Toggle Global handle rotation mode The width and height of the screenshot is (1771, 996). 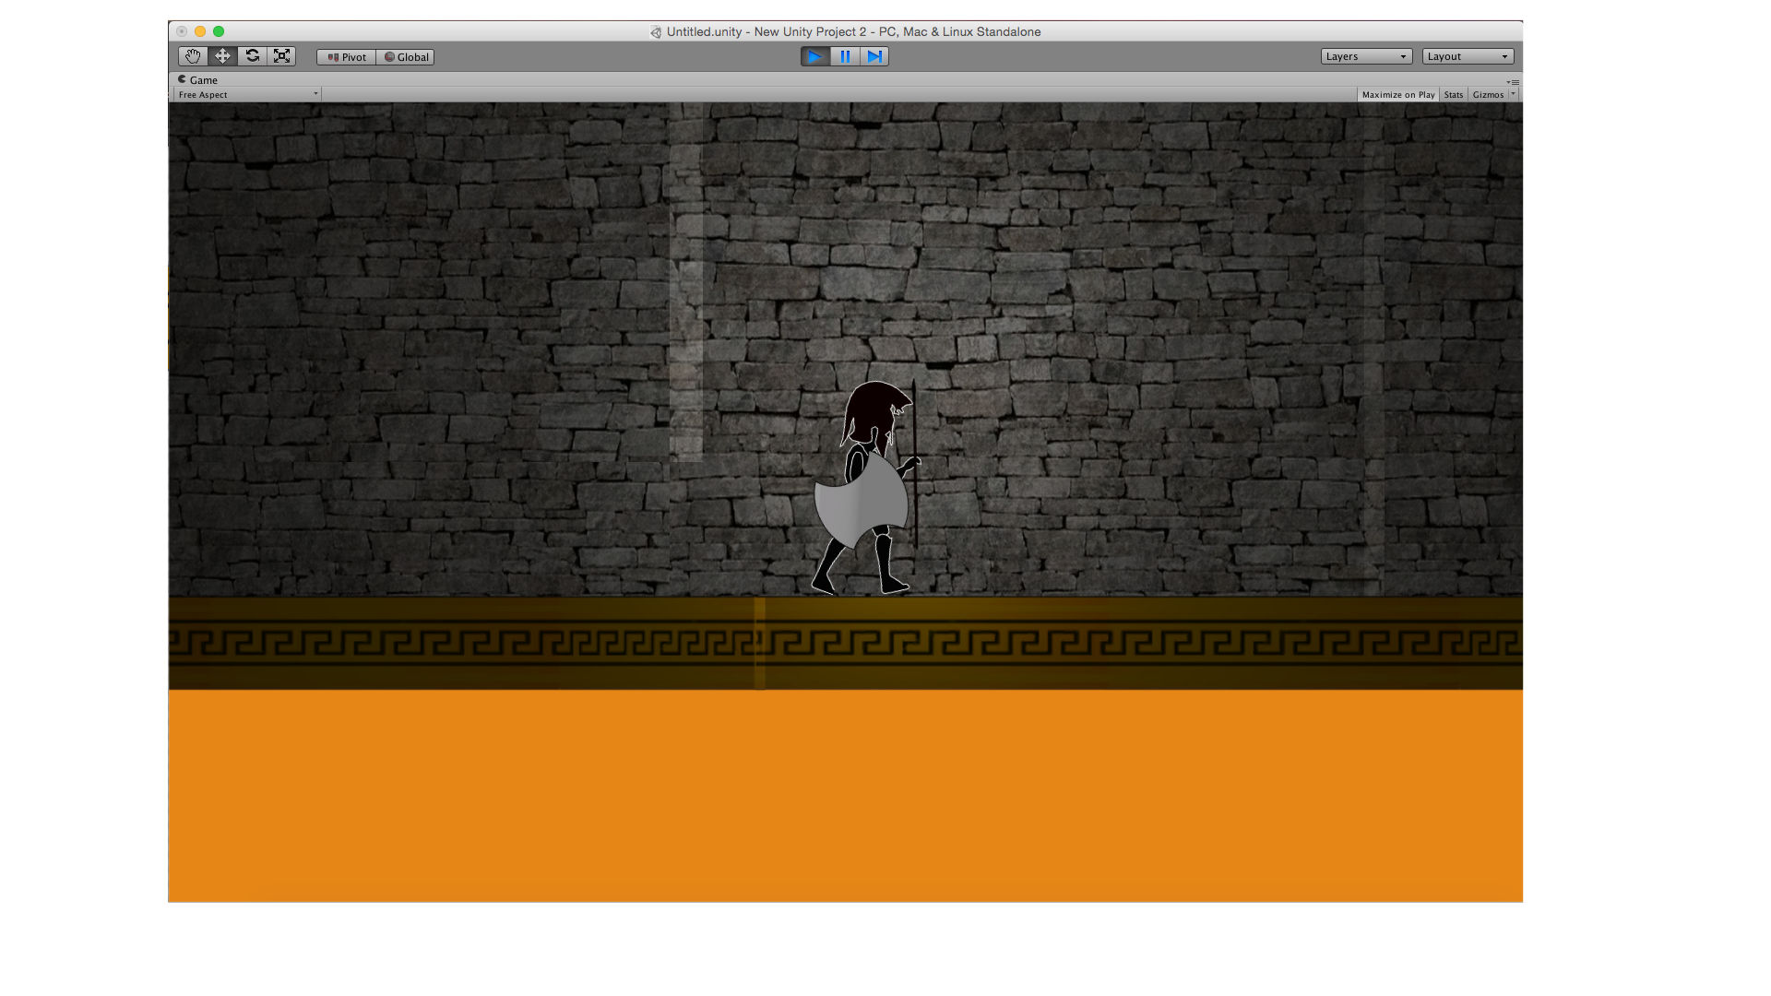[x=406, y=57]
